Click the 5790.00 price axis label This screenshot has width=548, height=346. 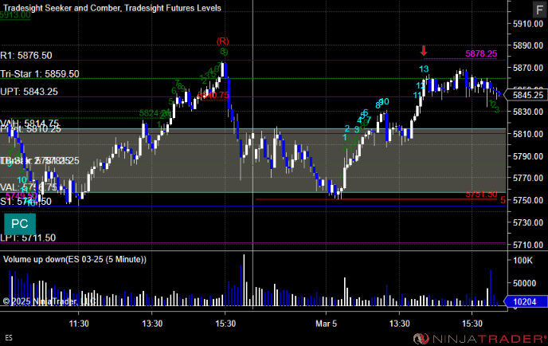pyautogui.click(x=528, y=156)
